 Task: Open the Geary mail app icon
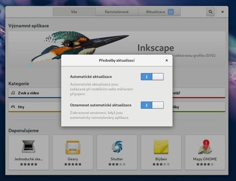pyautogui.click(x=73, y=147)
